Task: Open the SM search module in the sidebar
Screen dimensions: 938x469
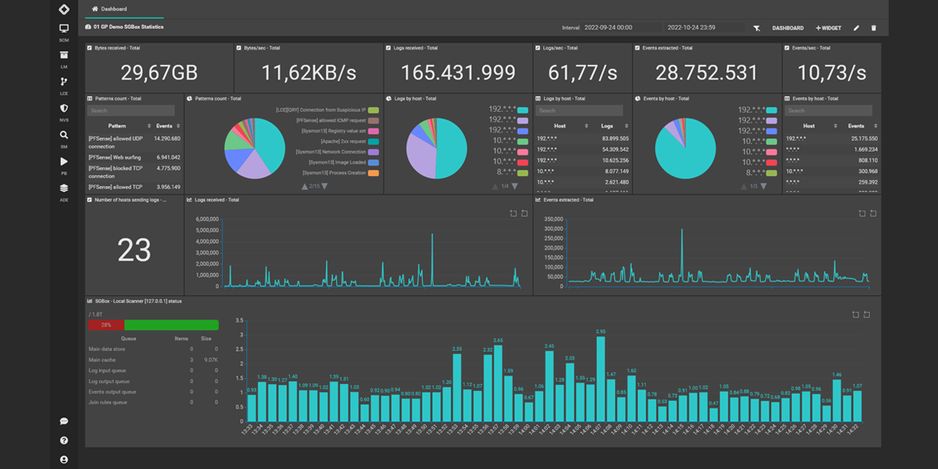Action: point(64,134)
